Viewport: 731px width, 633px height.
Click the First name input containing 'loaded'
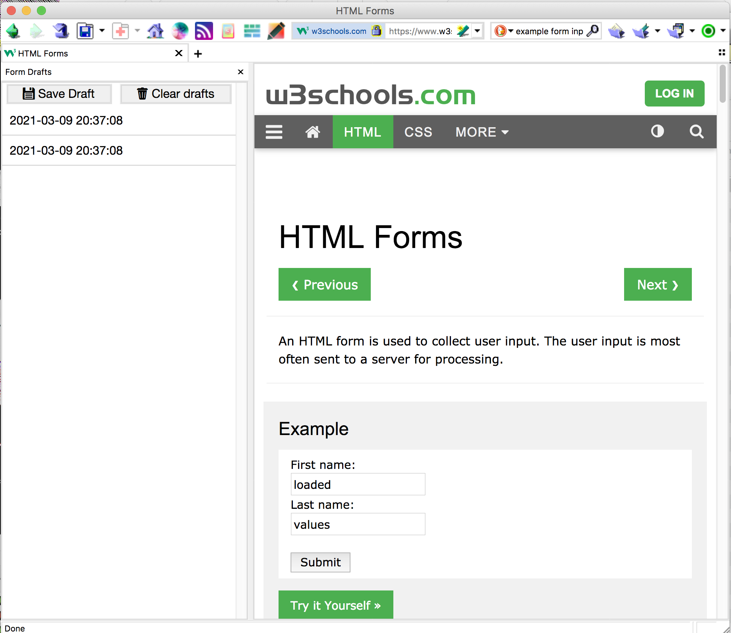click(358, 484)
